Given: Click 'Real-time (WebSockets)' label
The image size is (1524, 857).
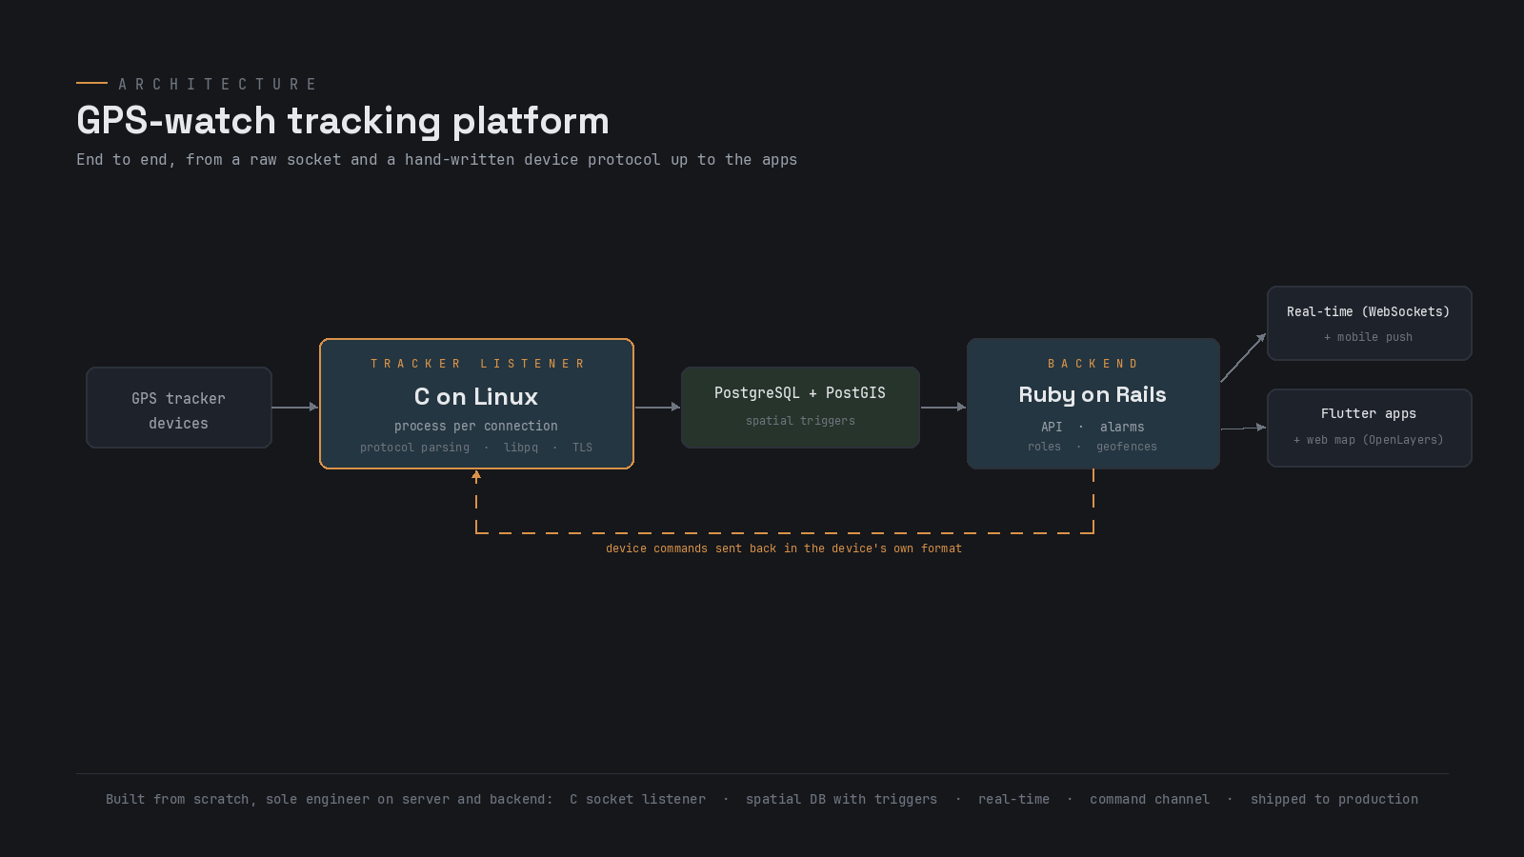Looking at the screenshot, I should coord(1368,311).
